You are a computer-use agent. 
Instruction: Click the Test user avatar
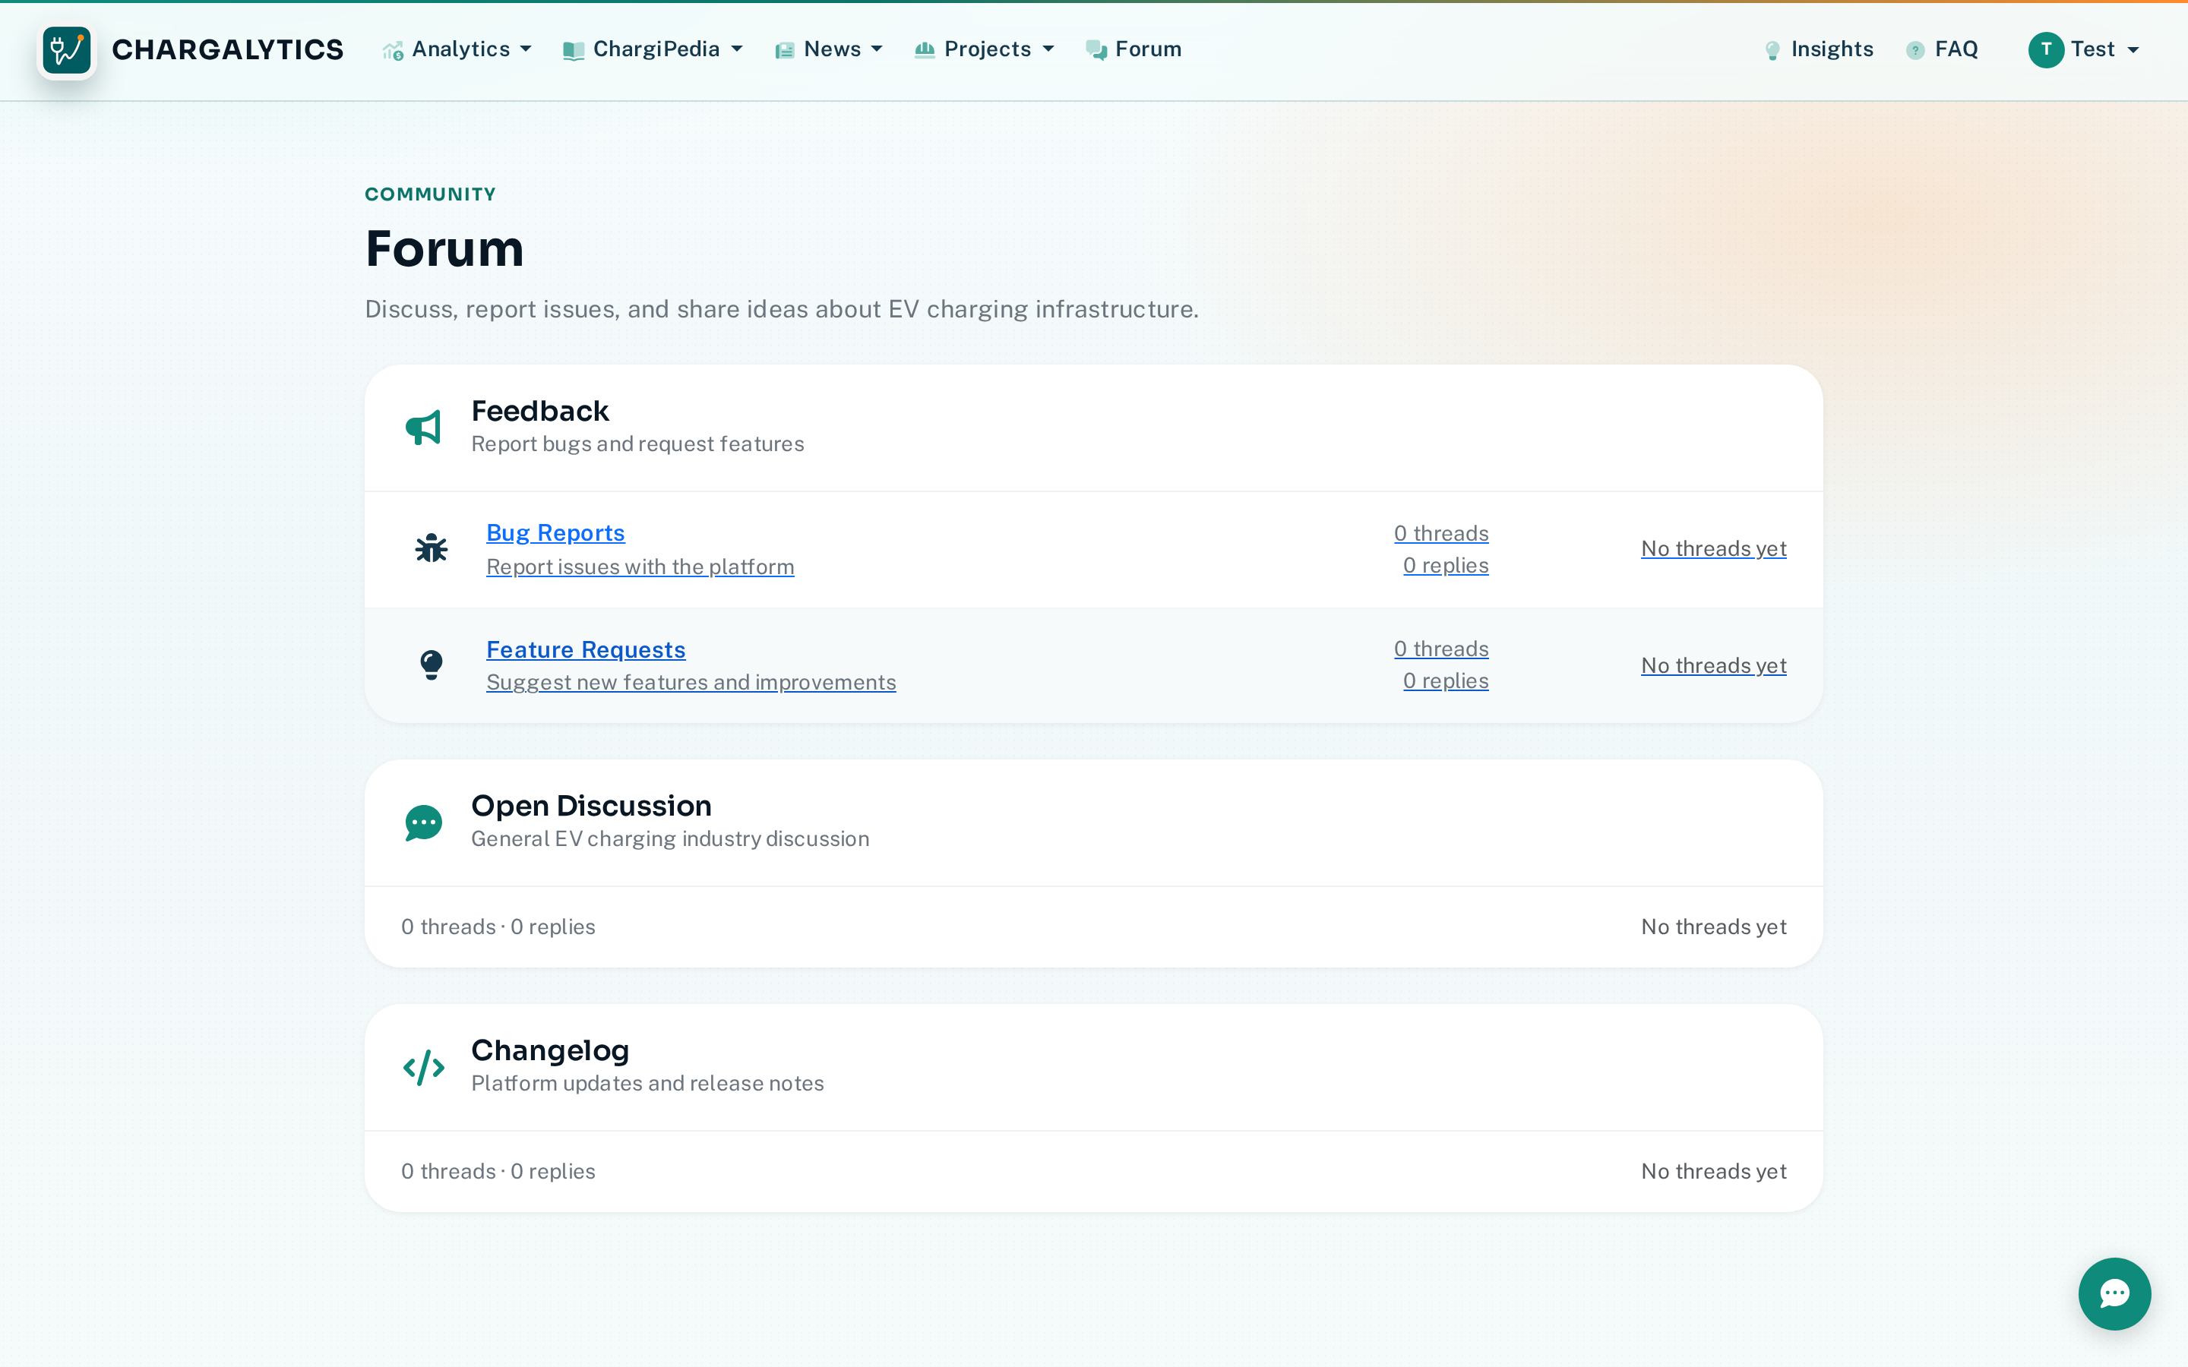(2046, 49)
